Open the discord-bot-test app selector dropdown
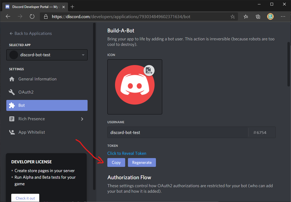This screenshot has width=291, height=202. pyautogui.click(x=47, y=55)
